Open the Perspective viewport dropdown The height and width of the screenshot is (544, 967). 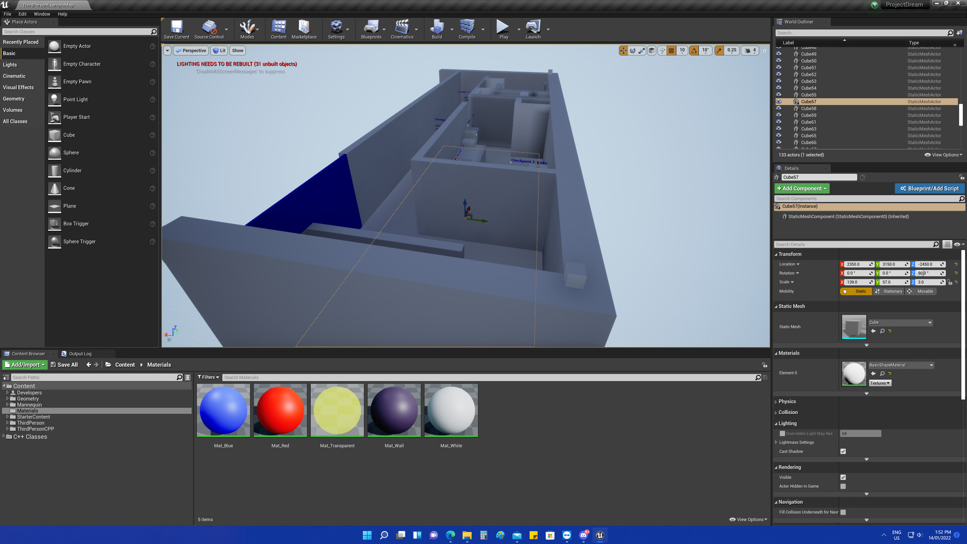click(x=191, y=50)
